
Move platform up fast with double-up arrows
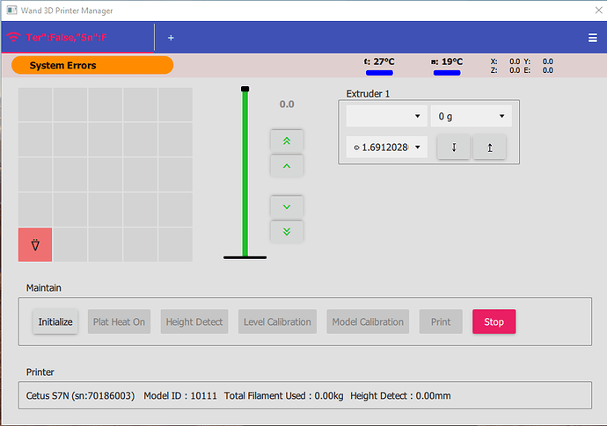287,141
